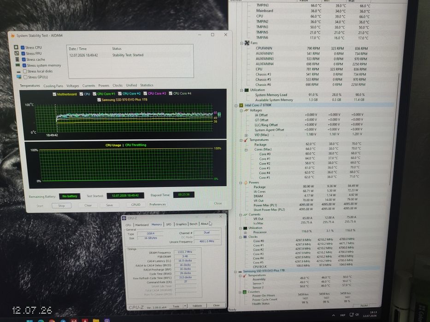The width and height of the screenshot is (430, 322).
Task: Toggle Motherboard graph legend checkbox
Action: 54,94
